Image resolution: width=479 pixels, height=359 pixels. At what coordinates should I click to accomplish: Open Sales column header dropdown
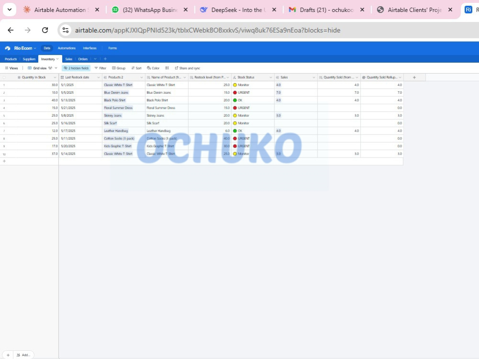click(x=314, y=78)
